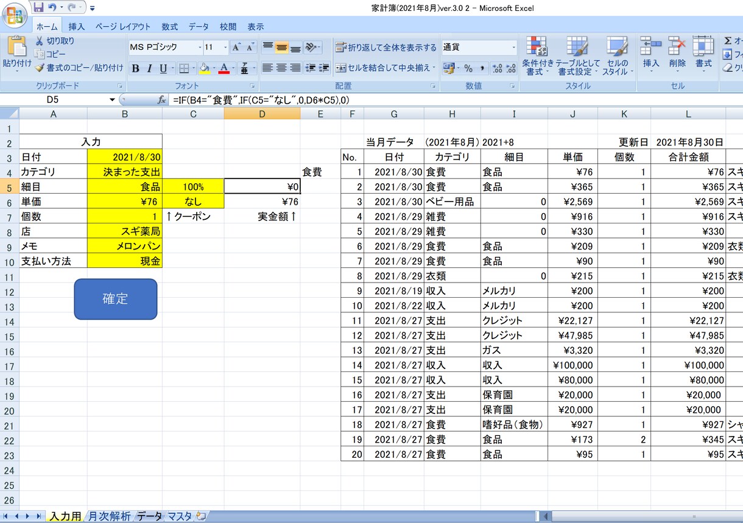Open the データ worksheet tab
This screenshot has width=743, height=523.
click(149, 516)
